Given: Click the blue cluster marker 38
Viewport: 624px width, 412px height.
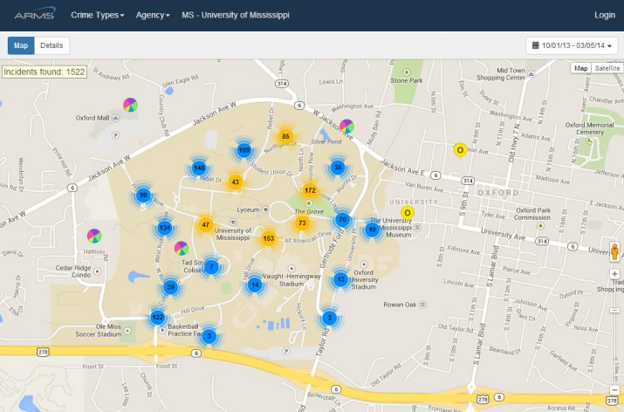Looking at the screenshot, I should click(338, 168).
